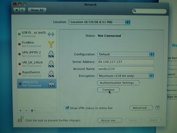This screenshot has height=133, width=177.
Task: Remove selected service with minus button
Action: tap(26, 111)
